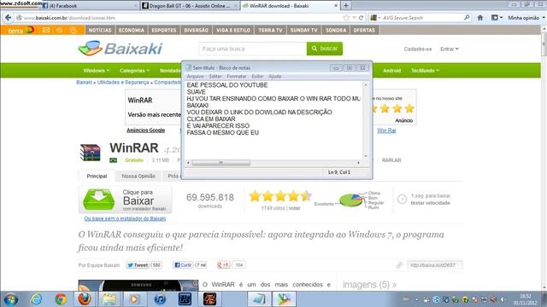The height and width of the screenshot is (307, 547).
Task: Open the blue music note taskbar icon
Action: [x=160, y=299]
